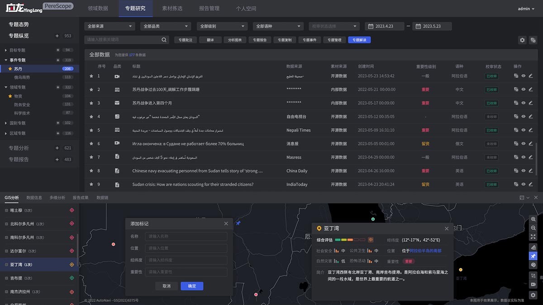Screen dimensions: 543x305
Task: Open the 全部语种 language dropdown
Action: click(x=277, y=26)
